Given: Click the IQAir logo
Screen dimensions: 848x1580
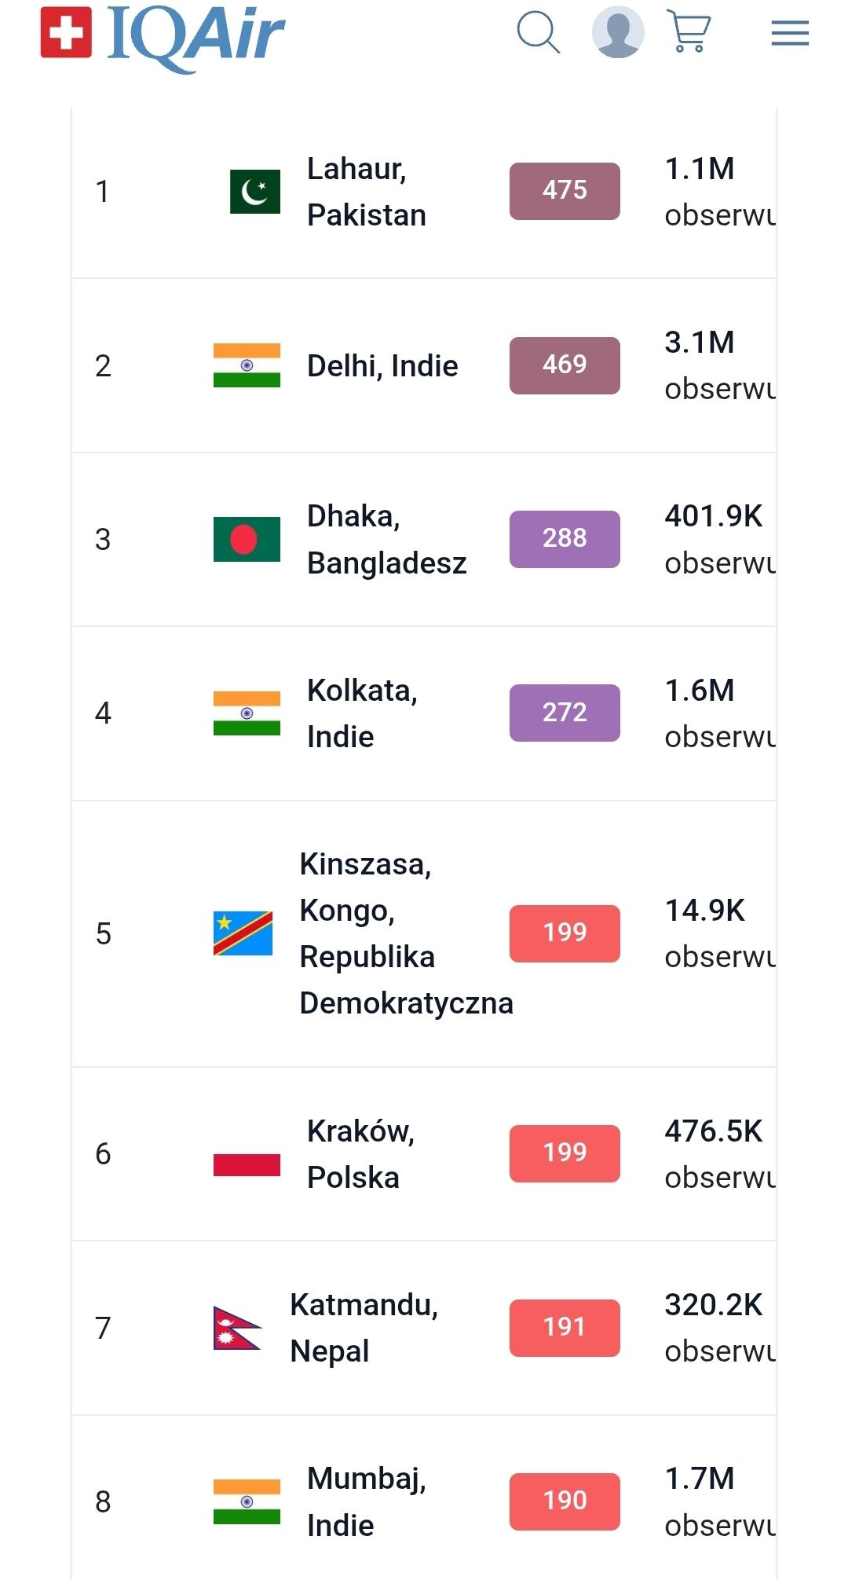Looking at the screenshot, I should (x=163, y=35).
